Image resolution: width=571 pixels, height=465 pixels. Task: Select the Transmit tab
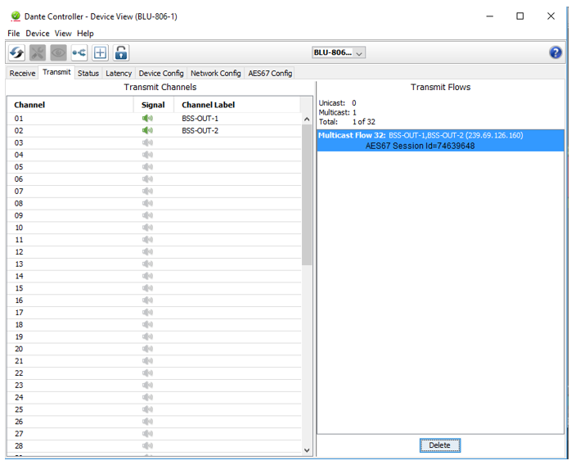pos(56,72)
